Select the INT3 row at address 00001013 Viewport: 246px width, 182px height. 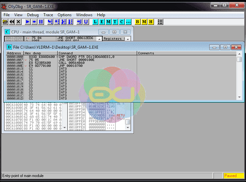121,68
